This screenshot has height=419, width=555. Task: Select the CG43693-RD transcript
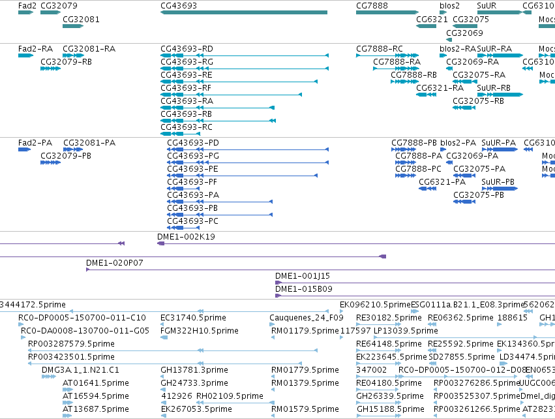click(x=245, y=55)
